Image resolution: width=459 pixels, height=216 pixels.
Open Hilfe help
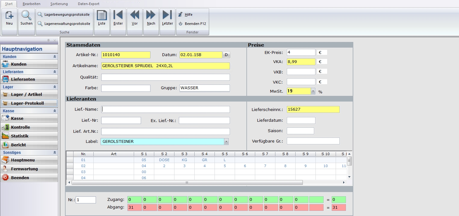click(x=185, y=15)
